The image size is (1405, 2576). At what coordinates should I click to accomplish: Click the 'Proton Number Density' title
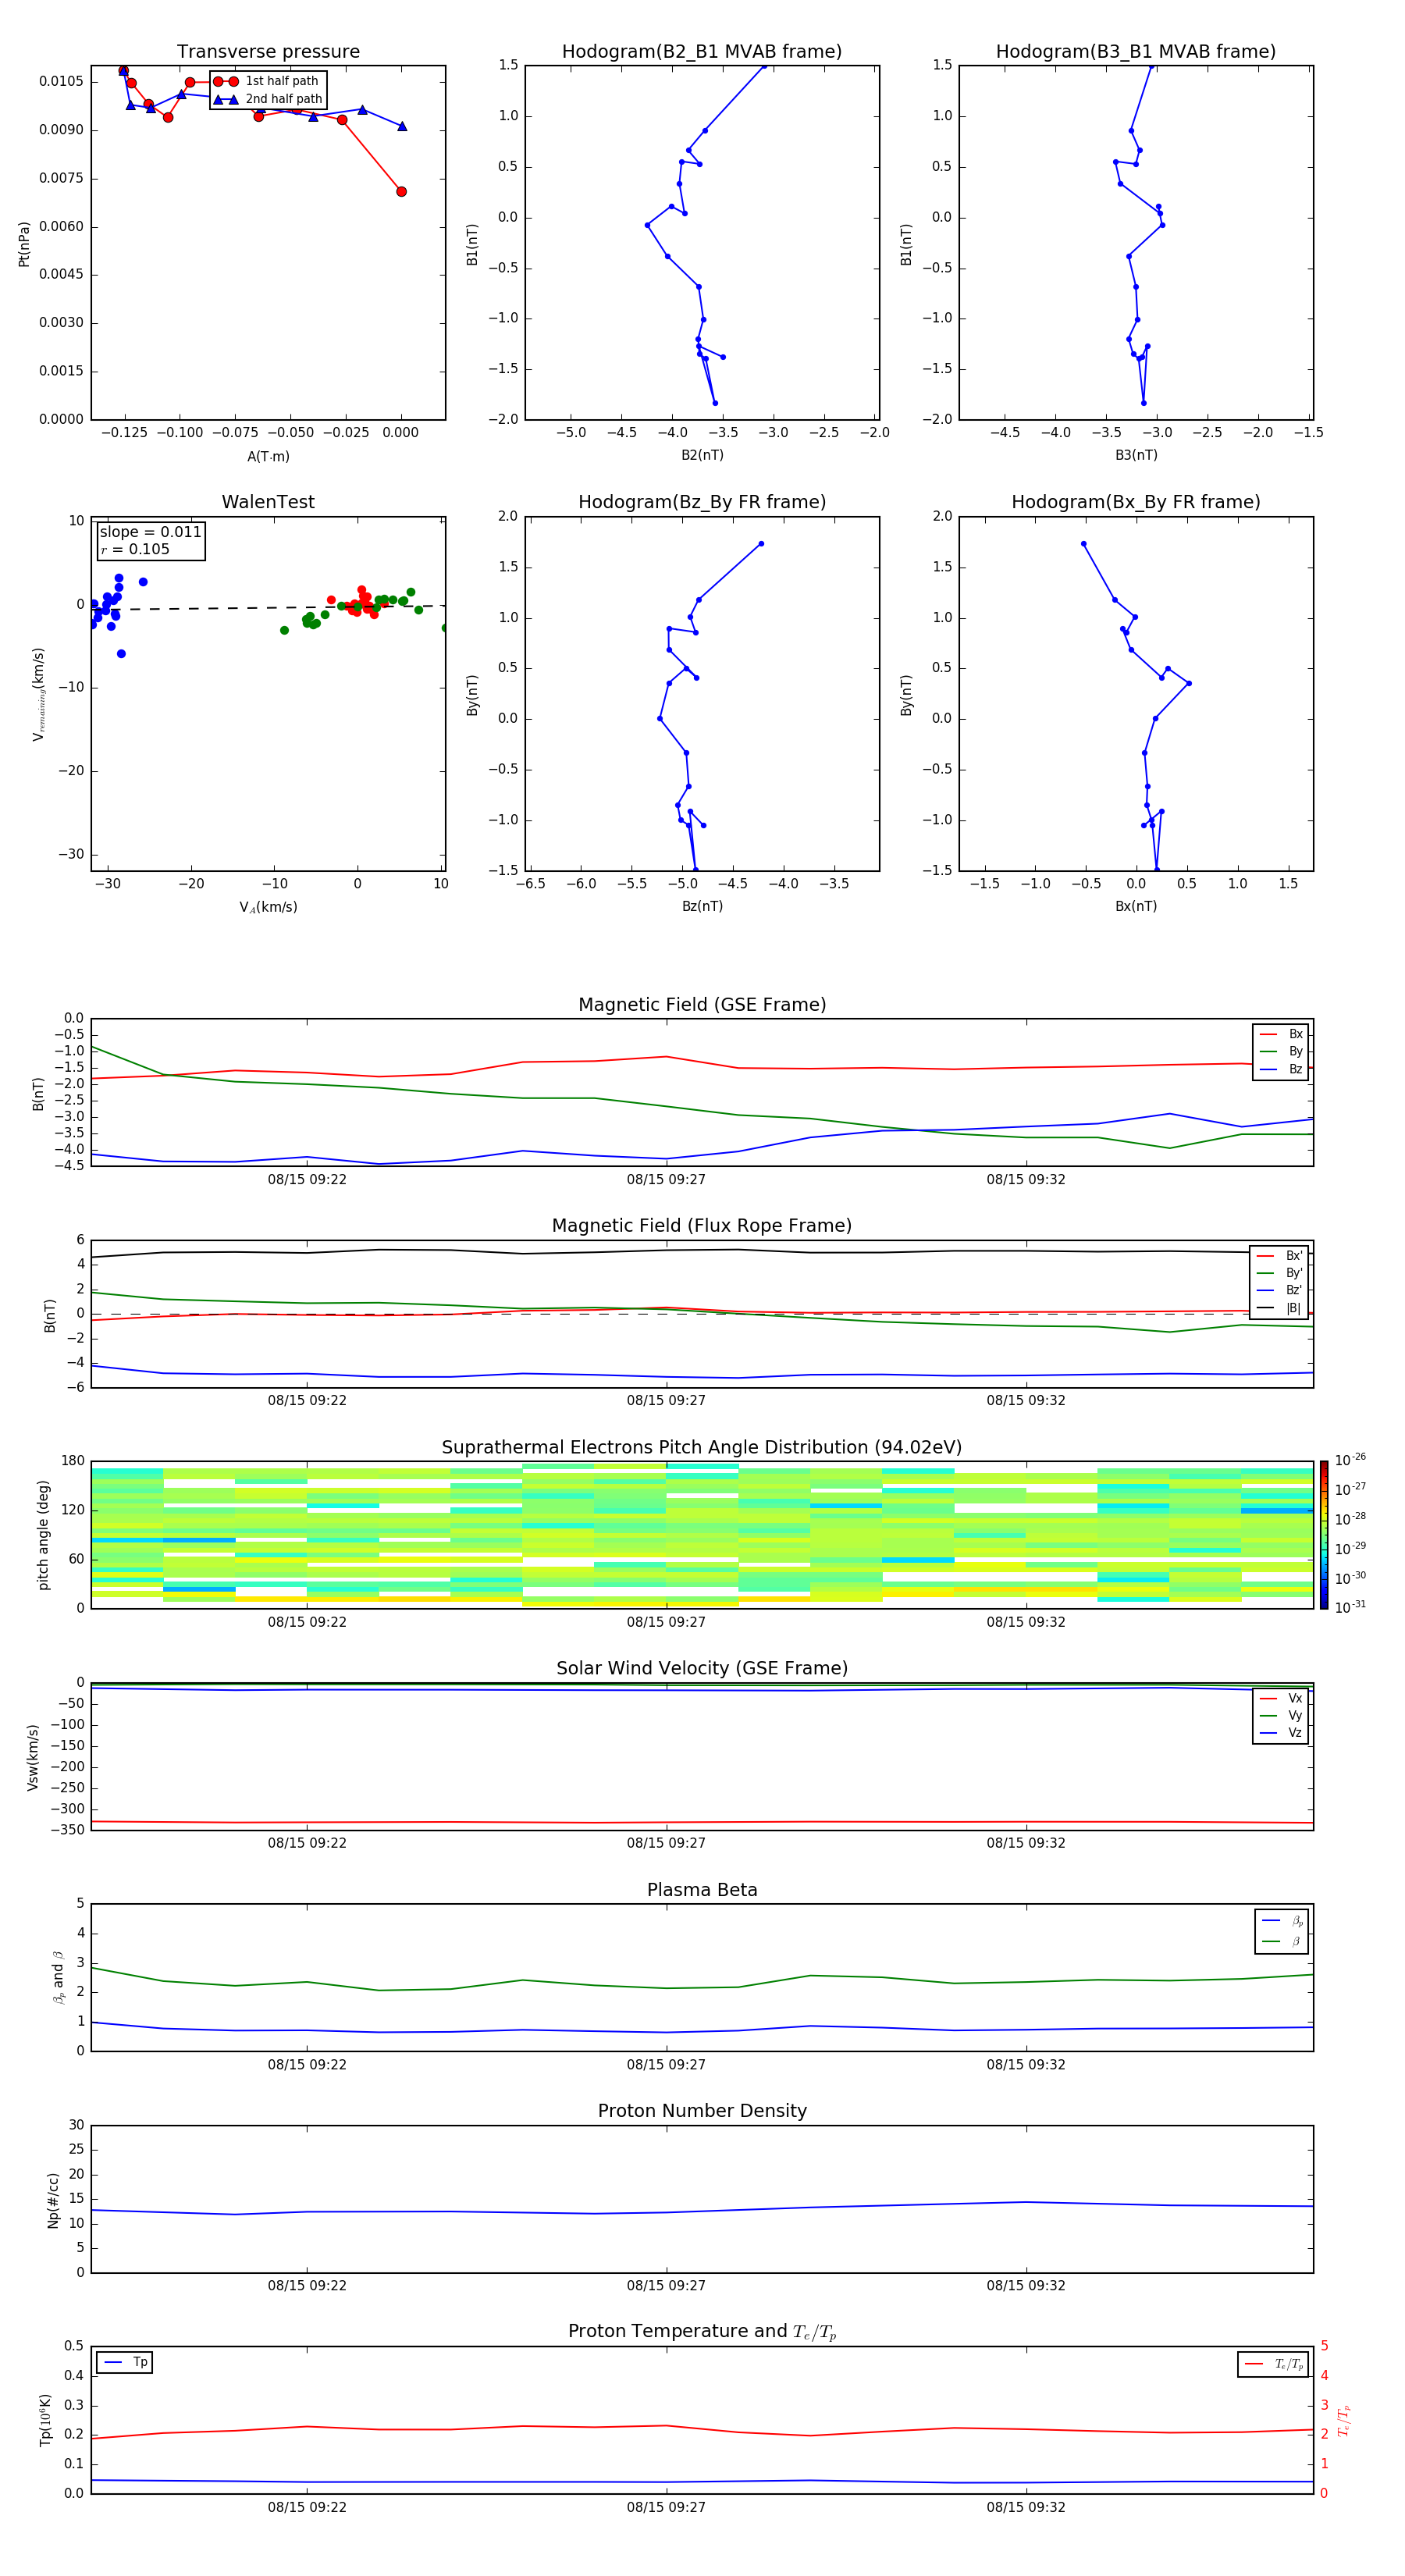702,2111
